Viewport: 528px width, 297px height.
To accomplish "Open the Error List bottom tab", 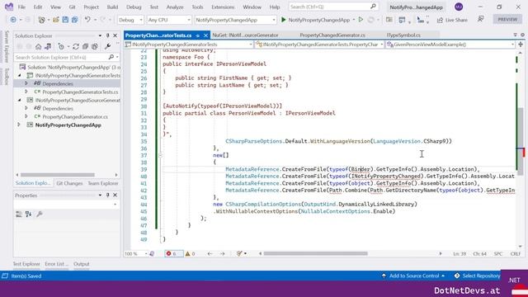I will coord(56,264).
